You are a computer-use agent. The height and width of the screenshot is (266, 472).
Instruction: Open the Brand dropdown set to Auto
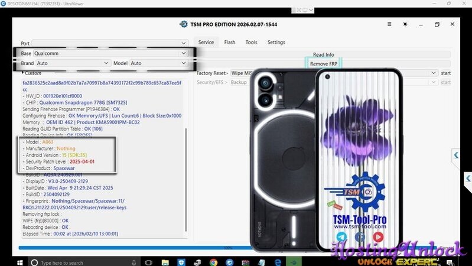coord(106,63)
